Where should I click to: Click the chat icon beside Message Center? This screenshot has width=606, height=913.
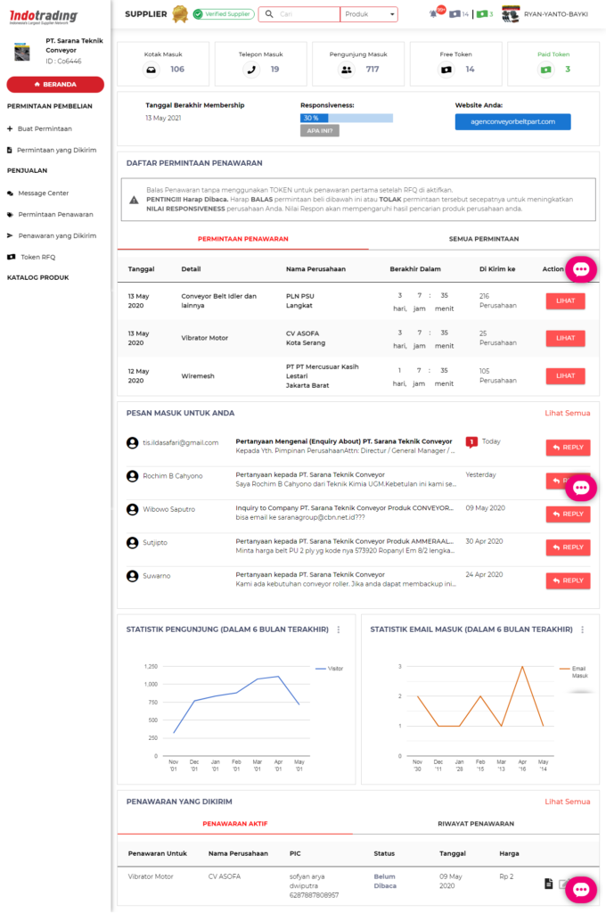tap(10, 193)
